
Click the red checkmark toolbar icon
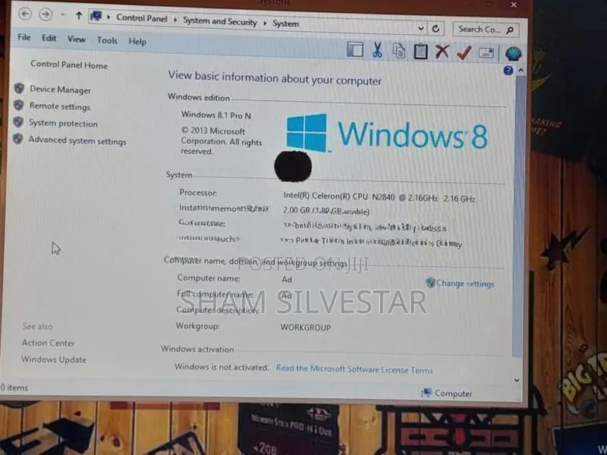pos(464,52)
